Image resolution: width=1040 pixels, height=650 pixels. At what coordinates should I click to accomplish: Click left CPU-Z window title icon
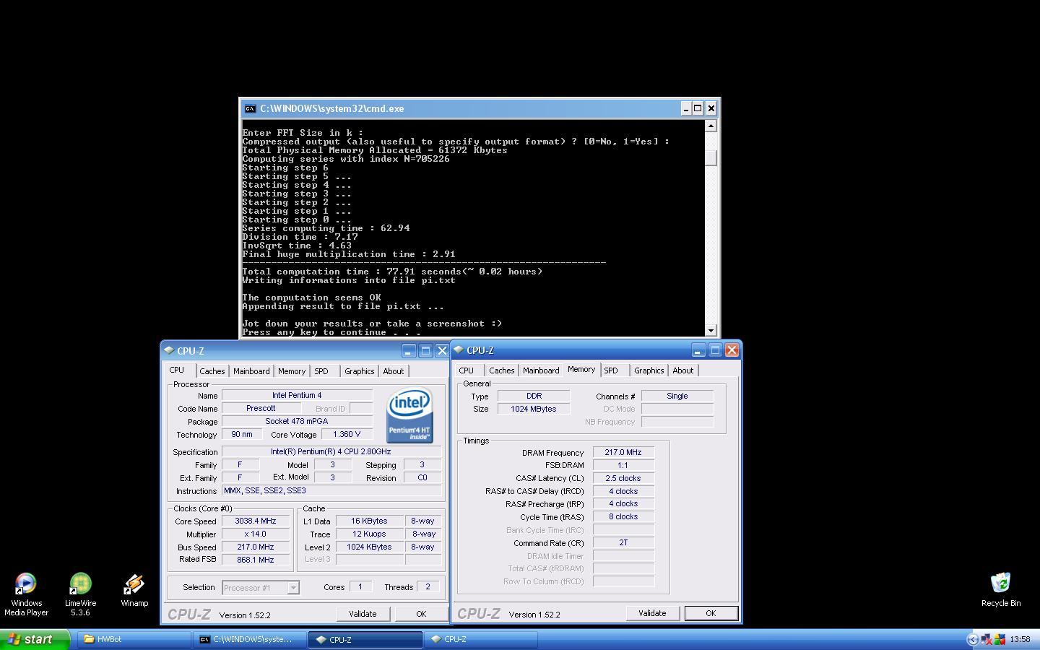coord(169,350)
